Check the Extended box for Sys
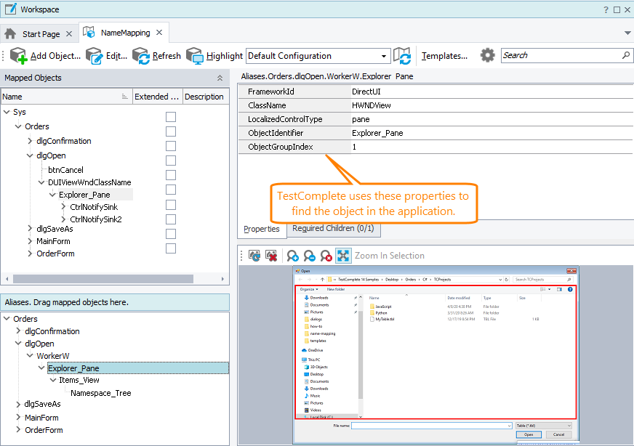634x446 pixels. [x=171, y=117]
